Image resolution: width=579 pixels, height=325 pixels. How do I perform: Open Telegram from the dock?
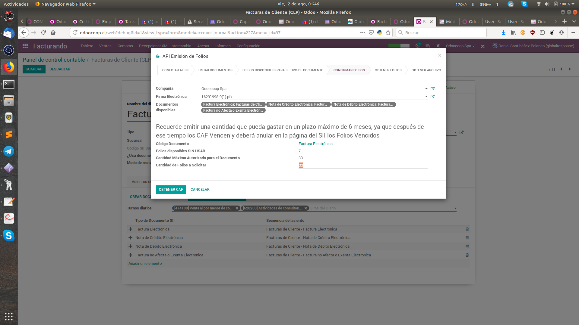9,151
